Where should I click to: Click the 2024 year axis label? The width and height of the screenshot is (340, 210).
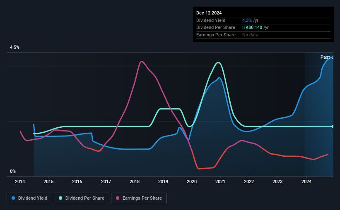tap(306, 181)
